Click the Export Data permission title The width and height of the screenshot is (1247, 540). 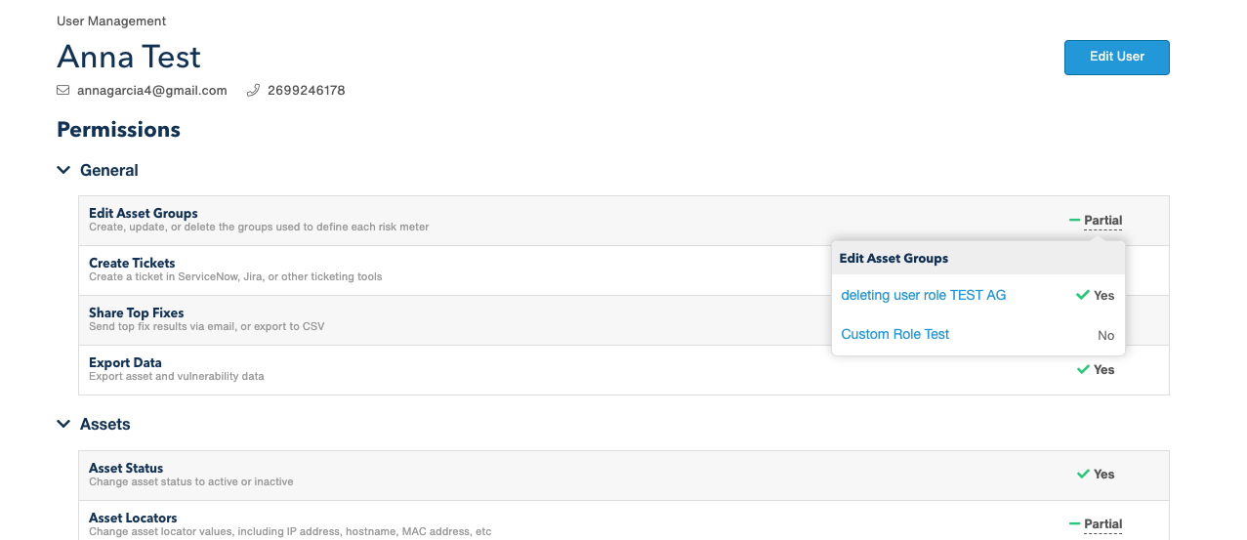pyautogui.click(x=125, y=363)
